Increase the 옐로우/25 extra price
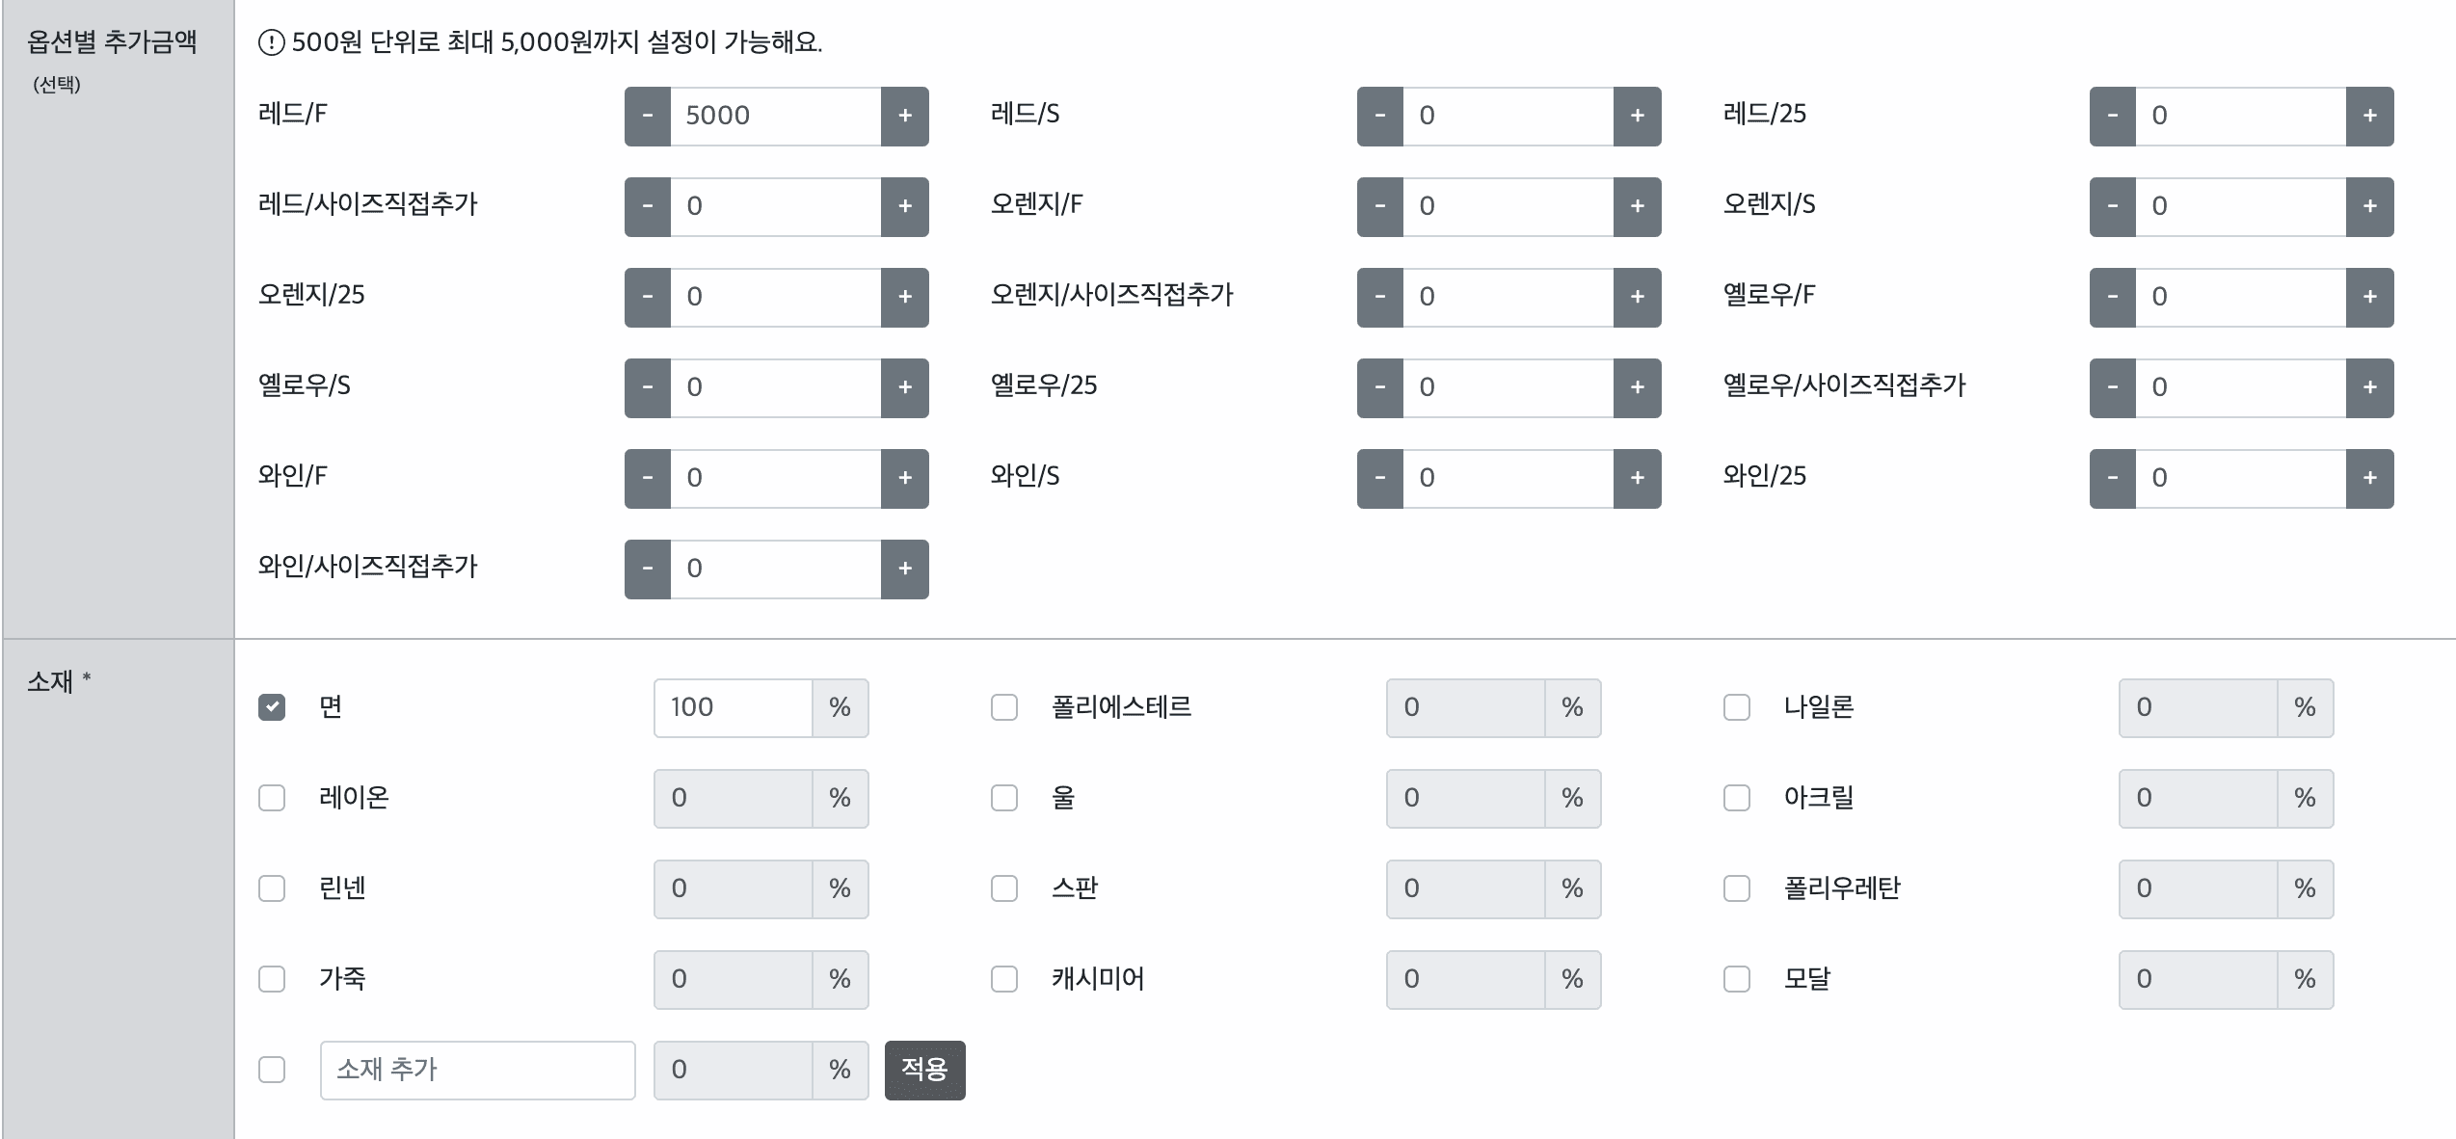 [x=1637, y=387]
